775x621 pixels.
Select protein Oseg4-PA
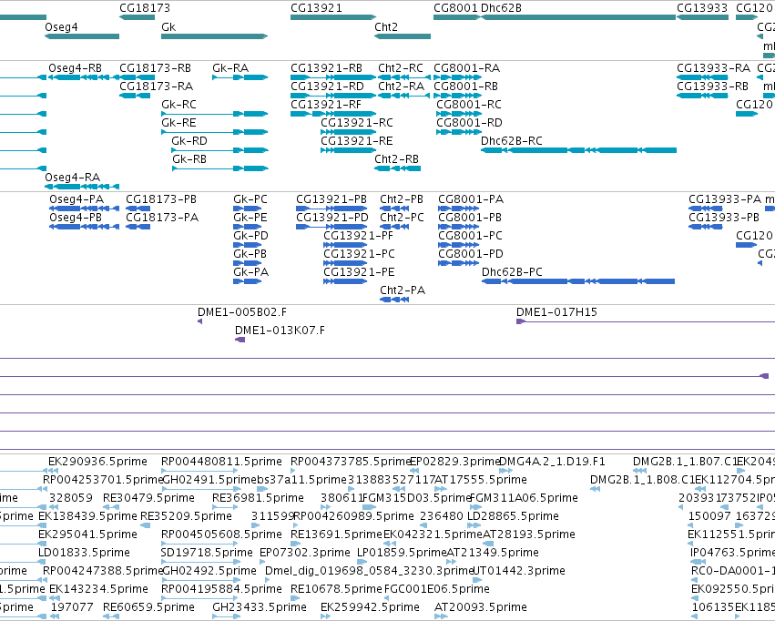click(x=76, y=199)
